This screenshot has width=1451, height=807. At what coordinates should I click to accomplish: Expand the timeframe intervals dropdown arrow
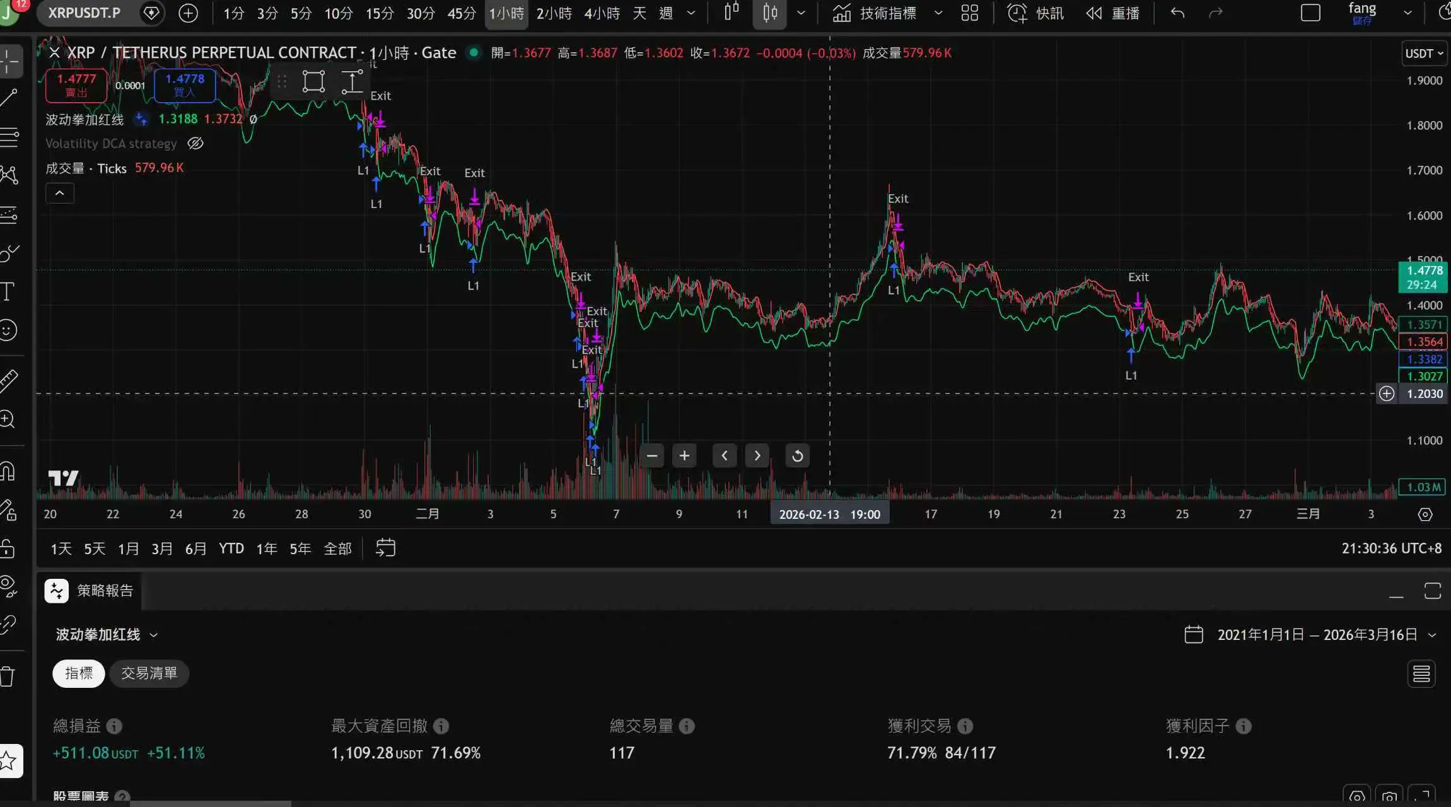click(691, 13)
